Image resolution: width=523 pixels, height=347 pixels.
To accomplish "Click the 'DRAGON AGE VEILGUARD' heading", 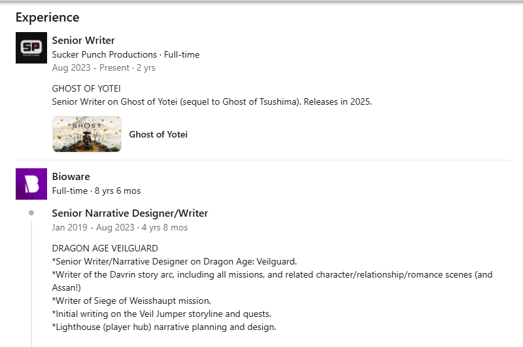I will pyautogui.click(x=105, y=248).
